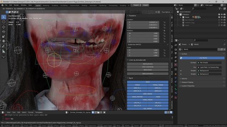Run the script in the text editor

[x=104, y=112]
